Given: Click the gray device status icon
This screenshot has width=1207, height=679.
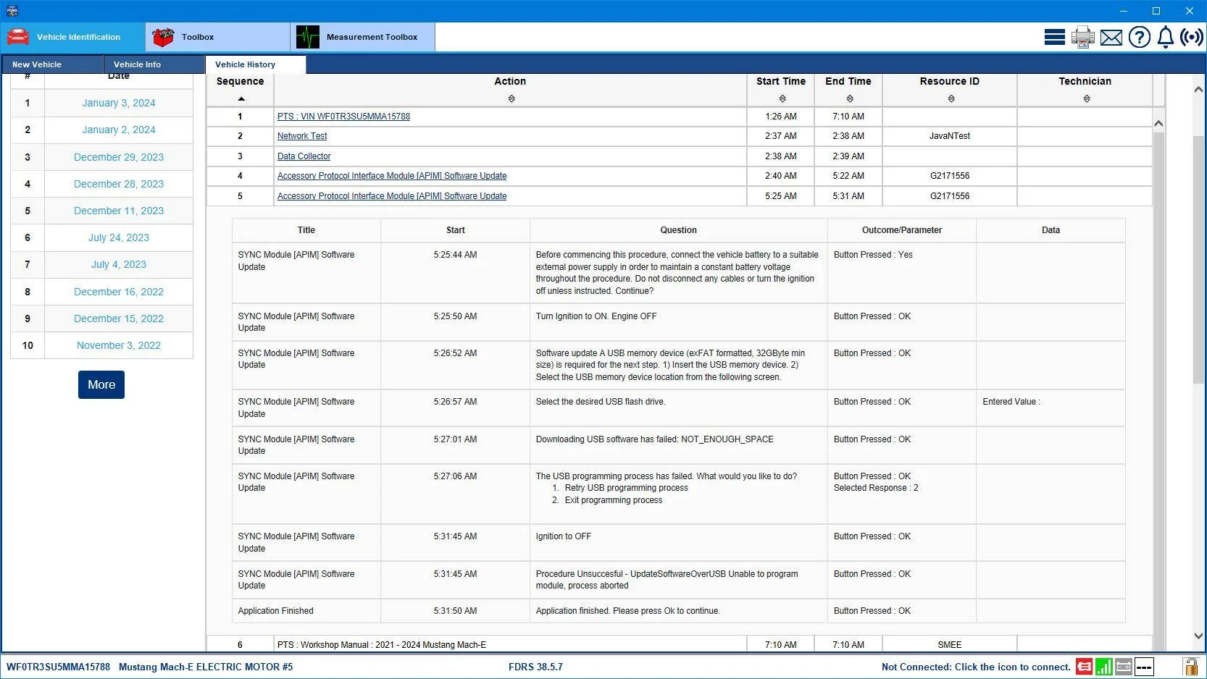Looking at the screenshot, I should [1124, 667].
